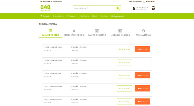
Task: Click Mais detalhes for order Q48L-PED-3-0042
Action: (x=124, y=62)
